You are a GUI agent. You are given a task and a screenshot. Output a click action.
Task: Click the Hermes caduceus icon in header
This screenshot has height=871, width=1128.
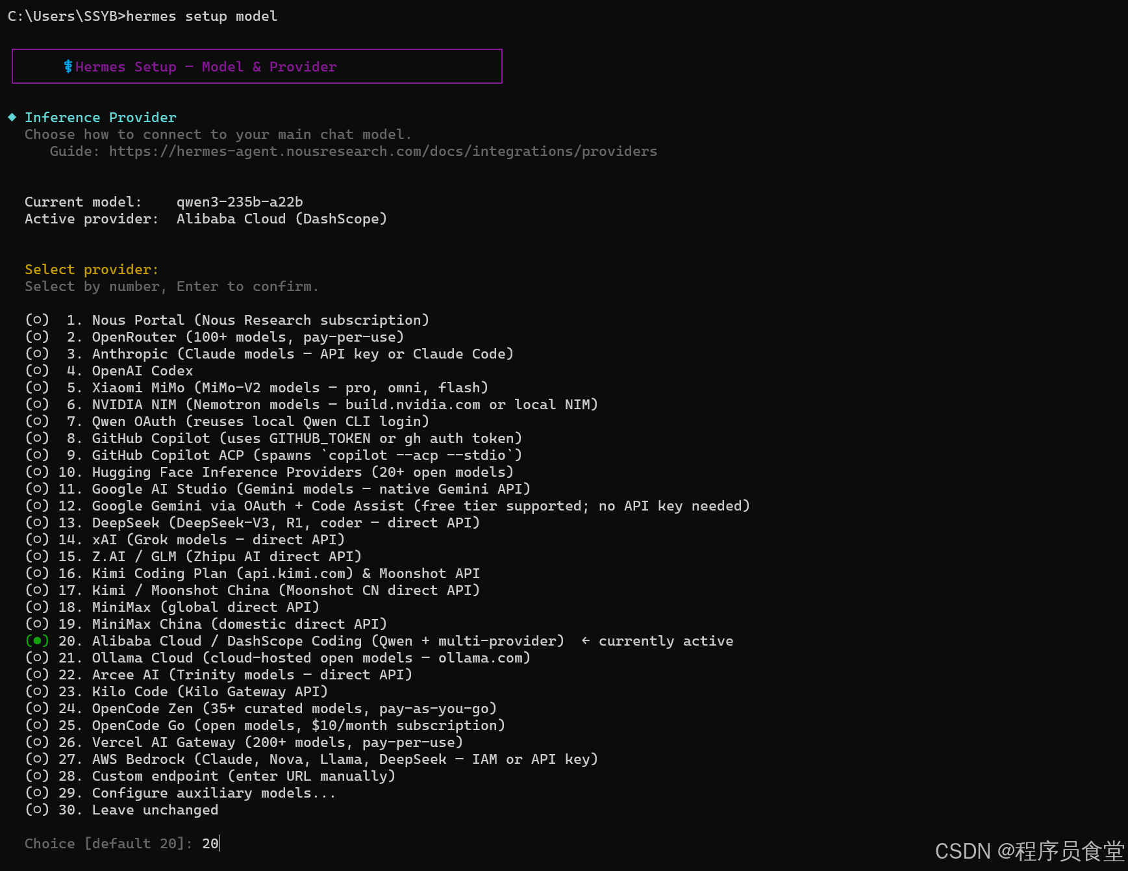(68, 66)
